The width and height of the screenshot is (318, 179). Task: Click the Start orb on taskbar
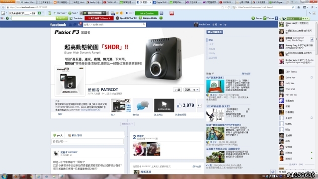point(4,176)
